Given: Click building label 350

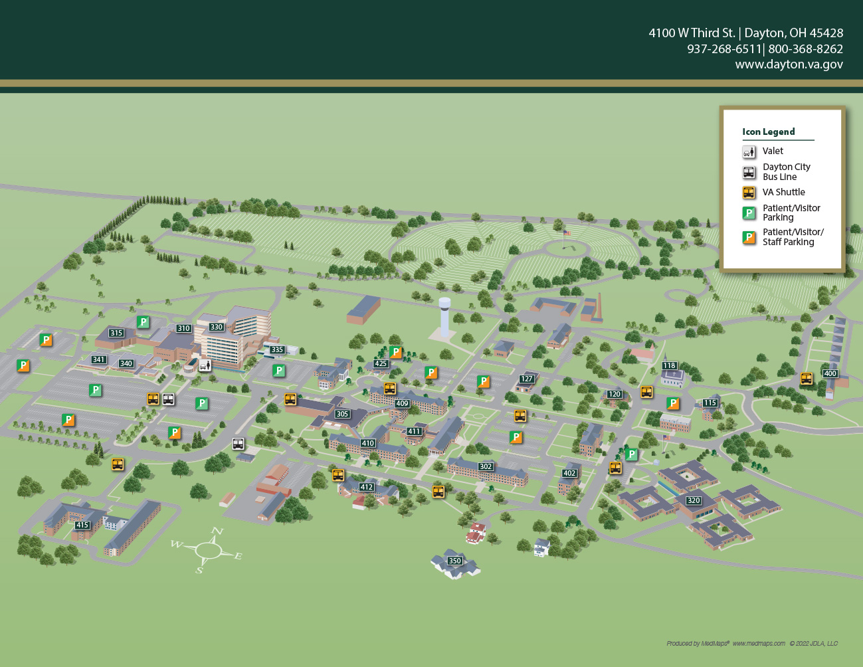Looking at the screenshot, I should [x=455, y=561].
